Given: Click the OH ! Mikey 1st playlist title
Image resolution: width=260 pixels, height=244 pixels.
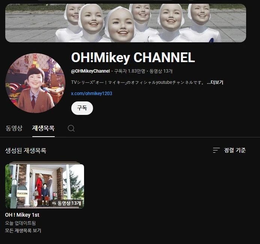Looking at the screenshot, I should (22, 215).
